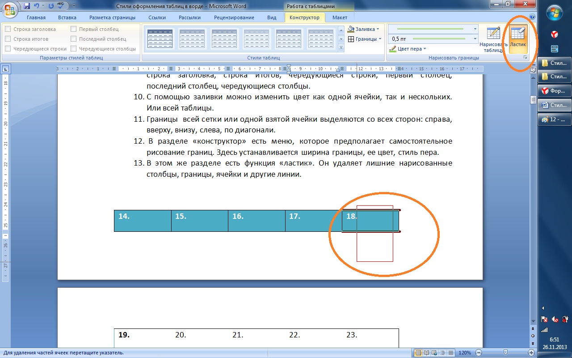Apply the first table style thumbnail
Screen dimensions: 572x358
click(160, 39)
